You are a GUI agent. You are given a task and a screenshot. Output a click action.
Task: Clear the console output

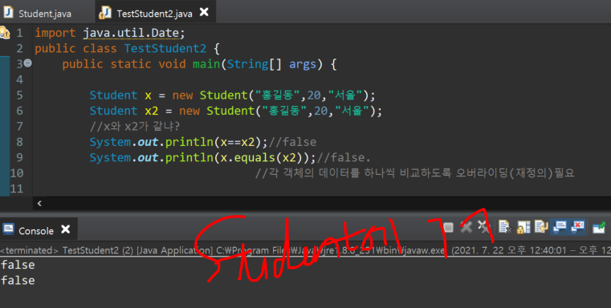tap(505, 227)
